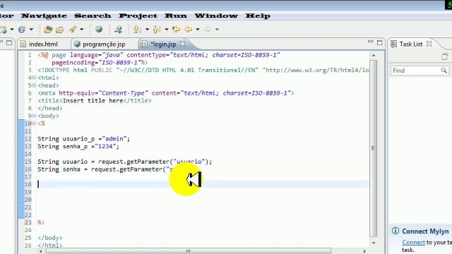Minimize the editor area
This screenshot has width=452, height=254.
[370, 42]
